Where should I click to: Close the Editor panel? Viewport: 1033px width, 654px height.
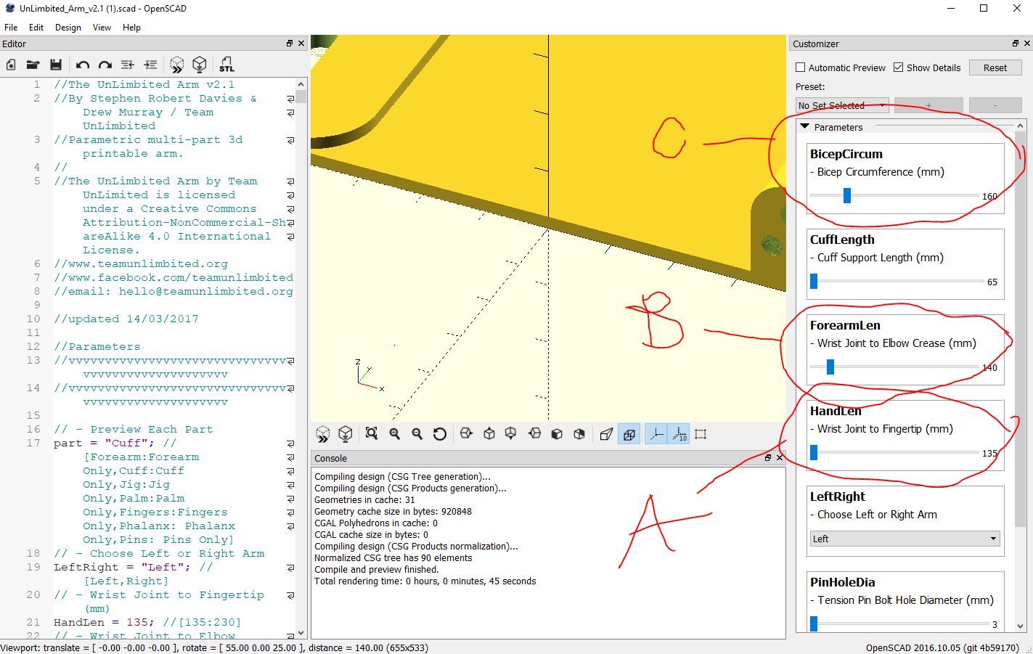301,44
